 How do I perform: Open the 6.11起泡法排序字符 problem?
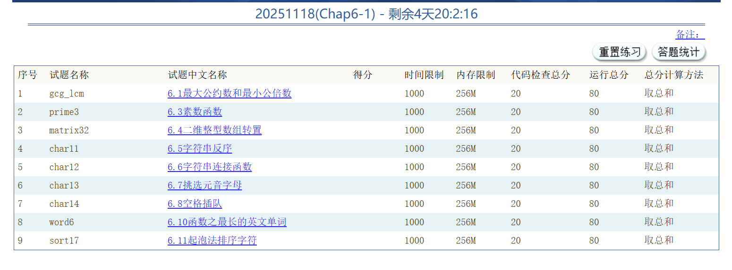coord(212,240)
